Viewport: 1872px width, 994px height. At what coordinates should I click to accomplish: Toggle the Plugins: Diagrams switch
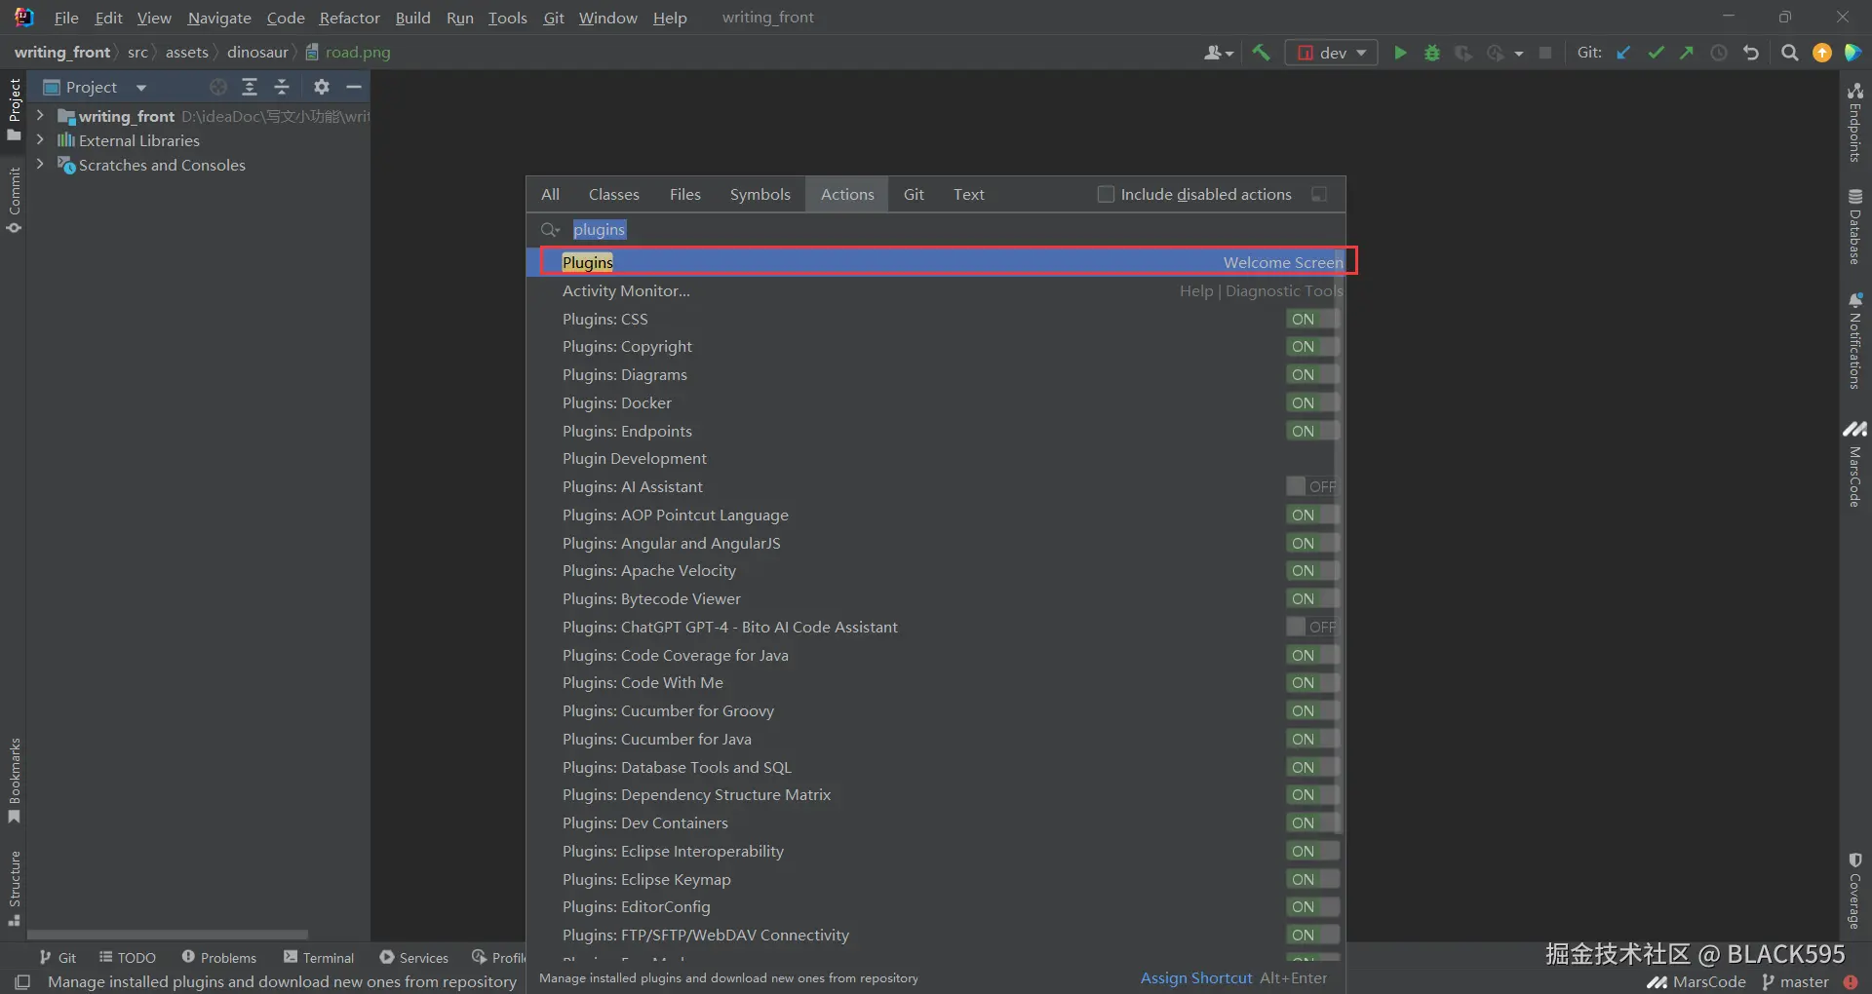point(1312,375)
